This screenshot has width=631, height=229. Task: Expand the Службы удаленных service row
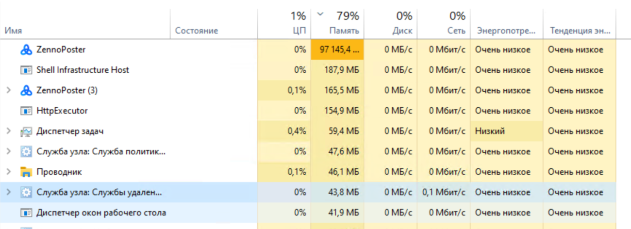point(8,192)
